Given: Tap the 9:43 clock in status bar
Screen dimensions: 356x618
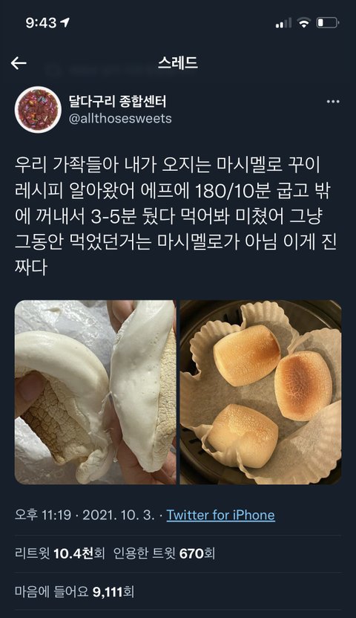Looking at the screenshot, I should (41, 23).
